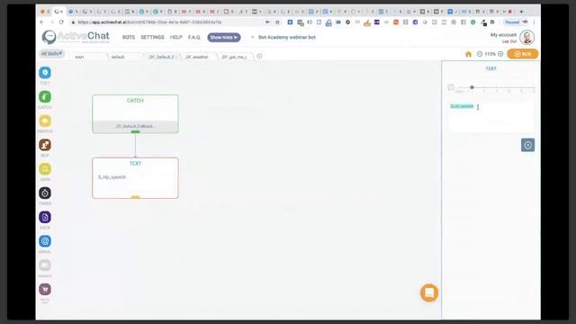Click inside the TEXT panel message field
576x324 pixels.
(x=490, y=117)
